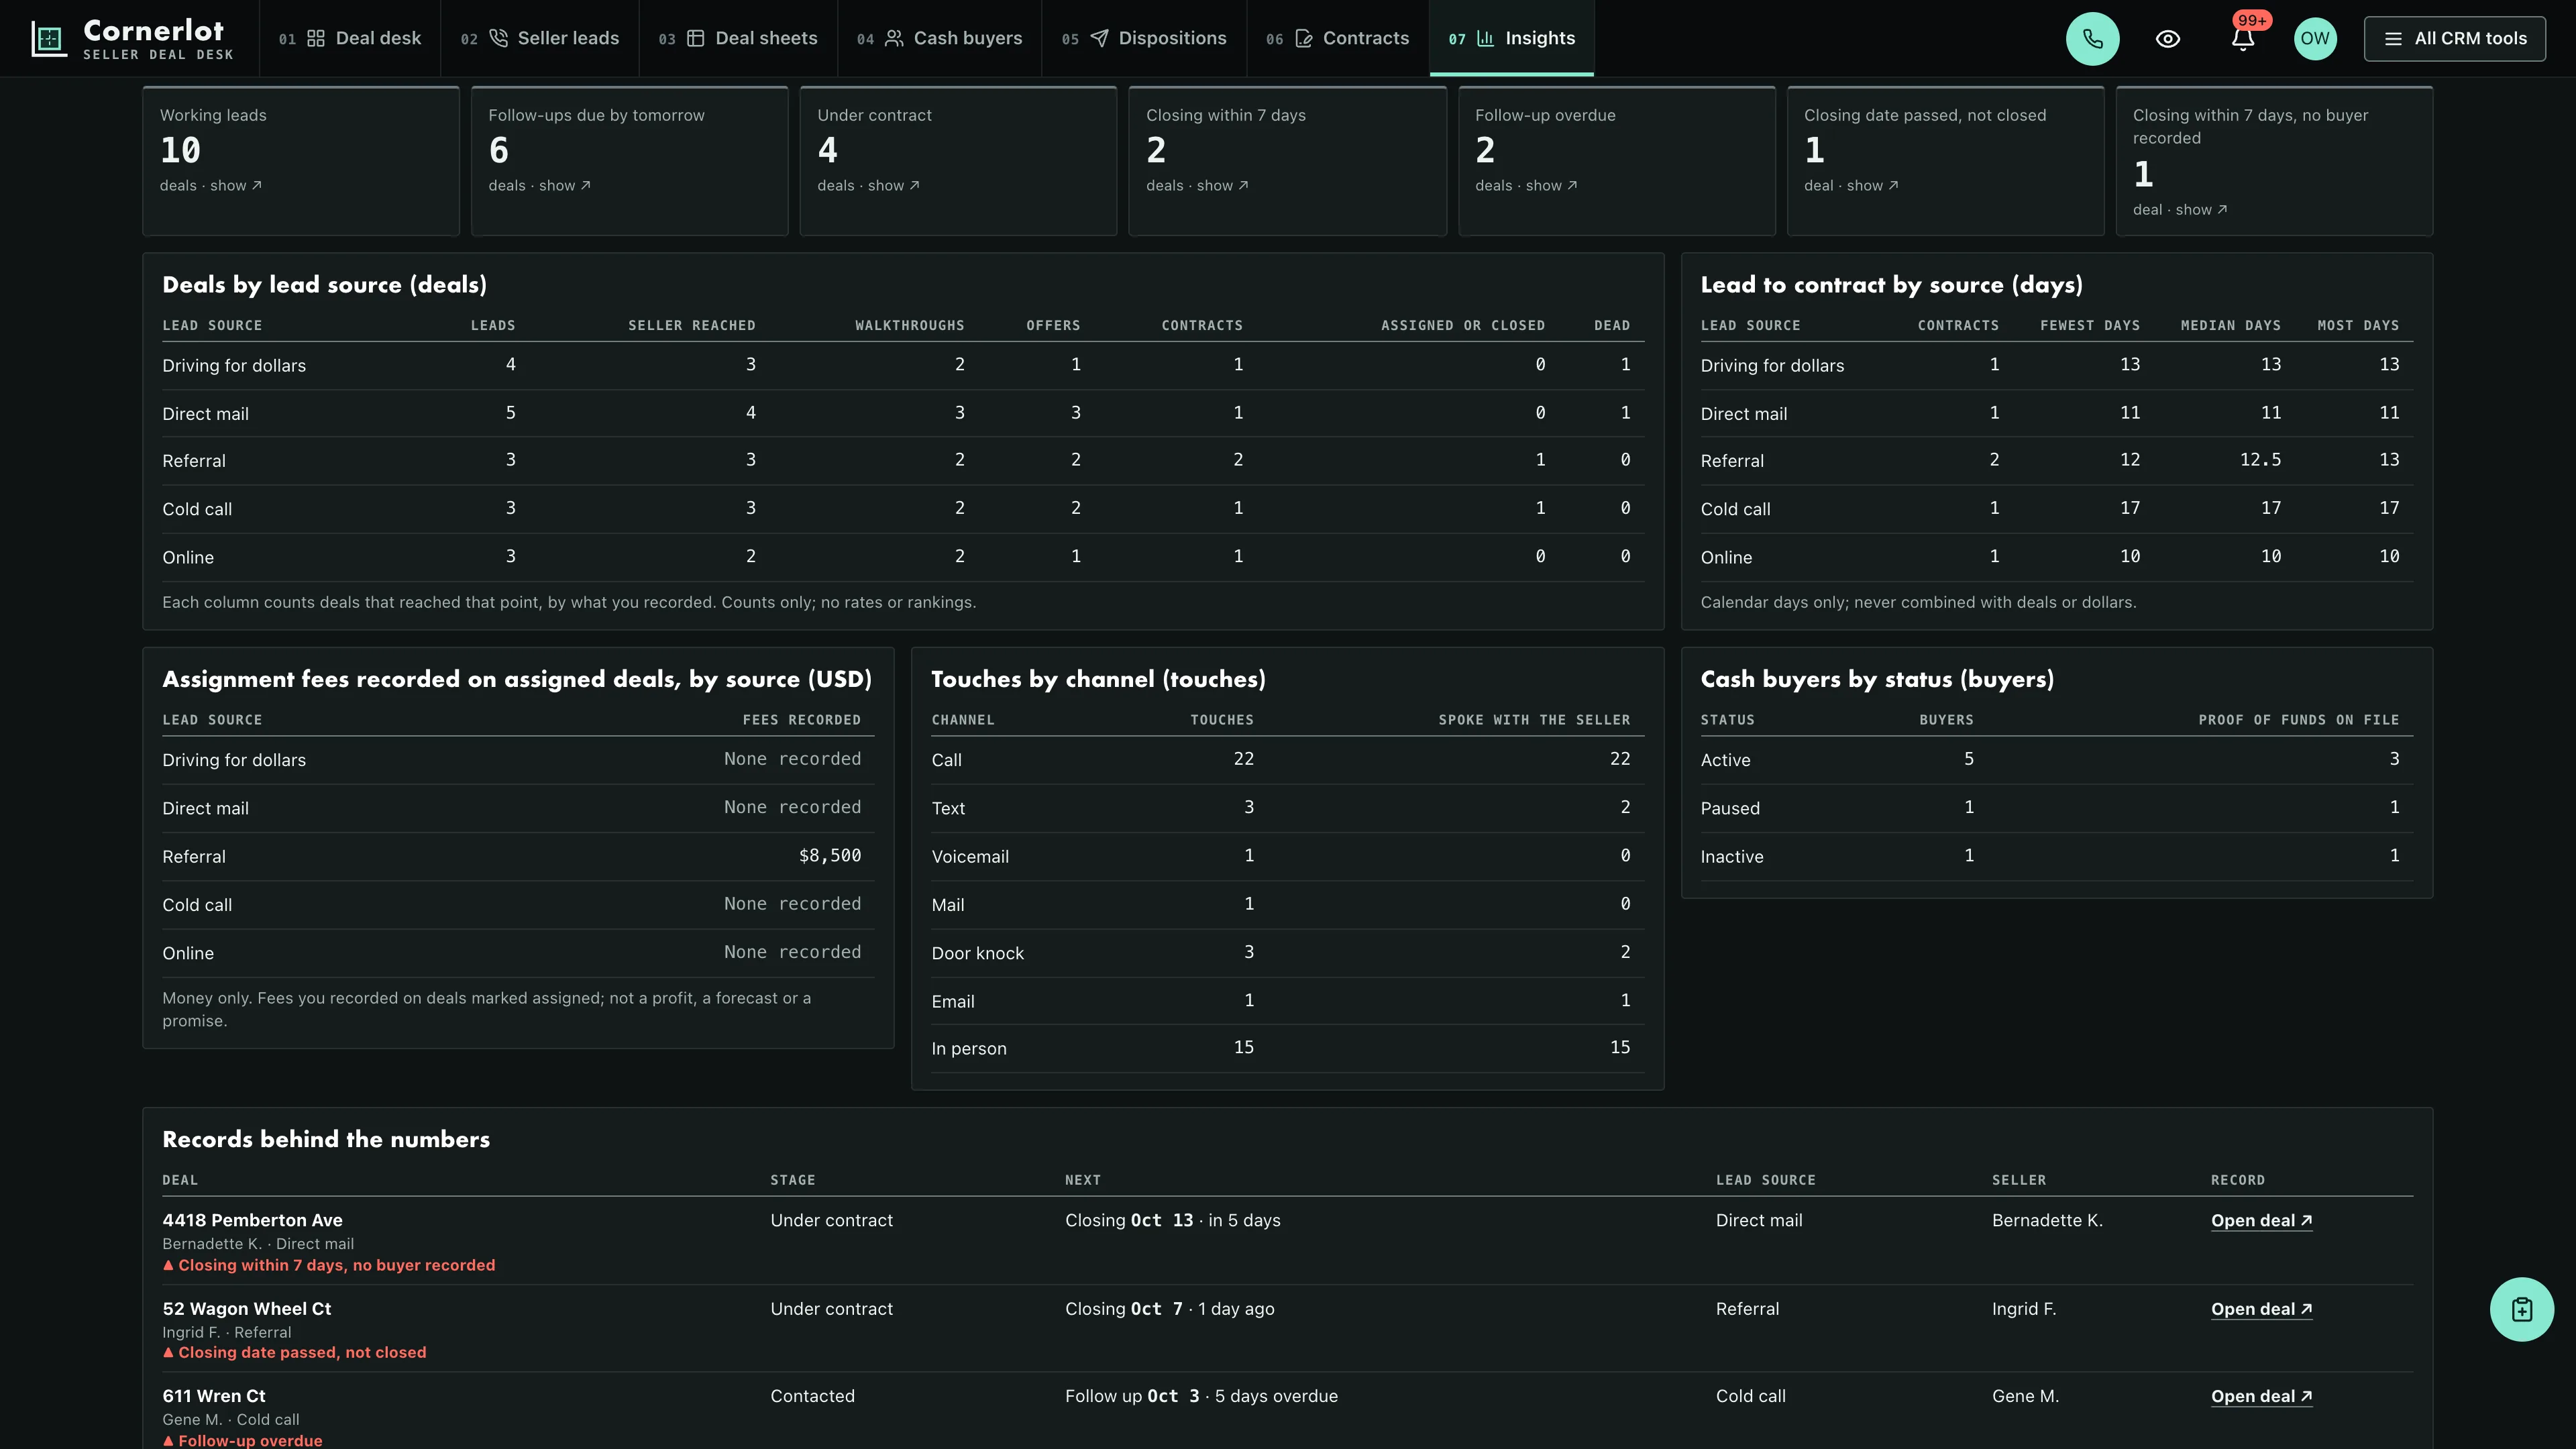Click the Cornerlot logo icon
The width and height of the screenshot is (2576, 1449).
[48, 39]
